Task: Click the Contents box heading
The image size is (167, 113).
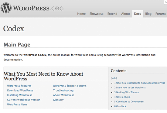Action: (x=118, y=71)
